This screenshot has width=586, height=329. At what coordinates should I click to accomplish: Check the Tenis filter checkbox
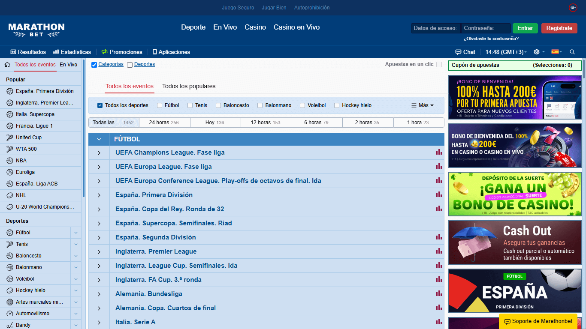click(190, 105)
